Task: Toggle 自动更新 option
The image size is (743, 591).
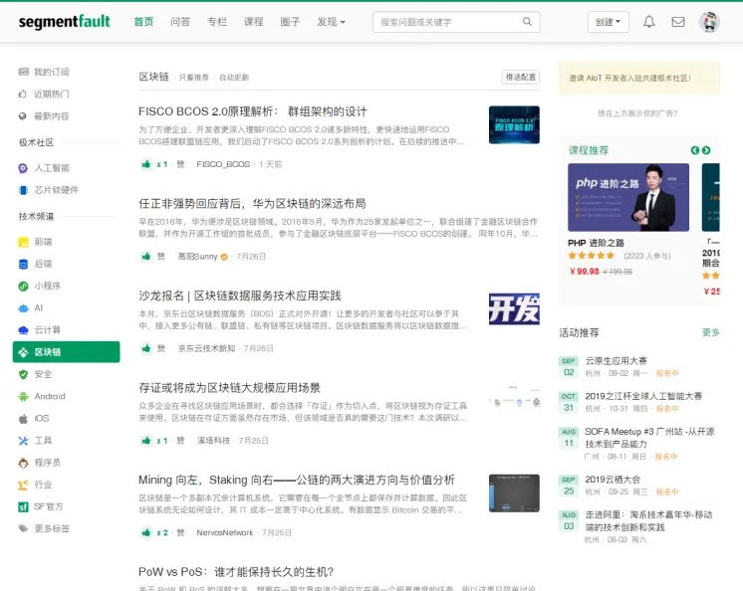Action: tap(234, 78)
